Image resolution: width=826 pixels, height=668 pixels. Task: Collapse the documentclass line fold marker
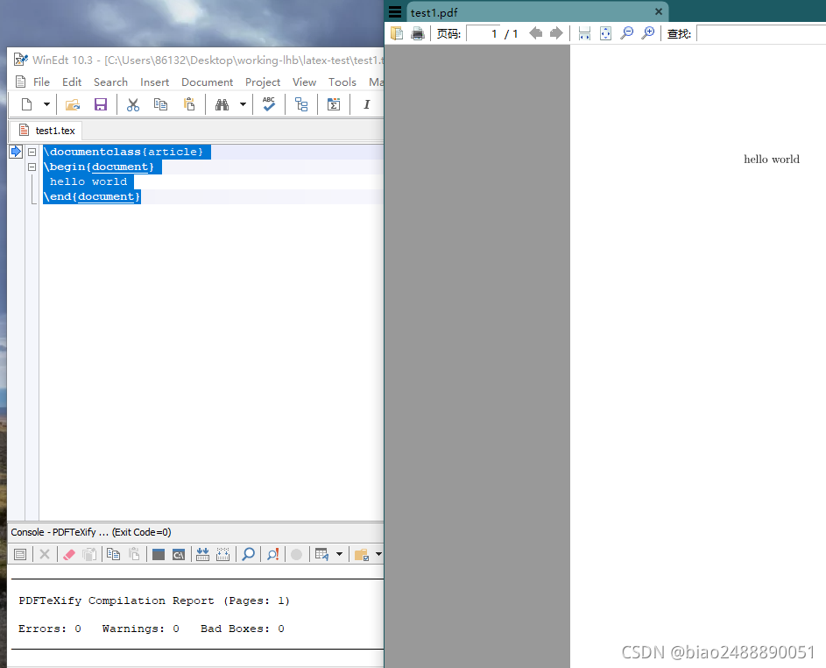click(32, 151)
